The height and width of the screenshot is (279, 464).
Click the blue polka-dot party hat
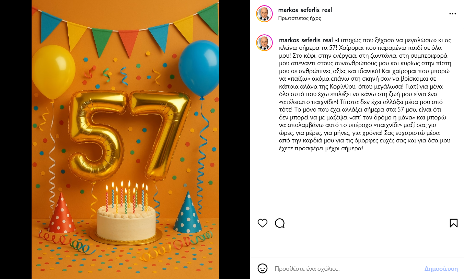coord(187,213)
